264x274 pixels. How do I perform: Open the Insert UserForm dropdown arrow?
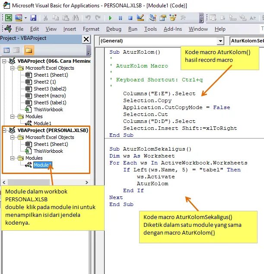coord(25,18)
